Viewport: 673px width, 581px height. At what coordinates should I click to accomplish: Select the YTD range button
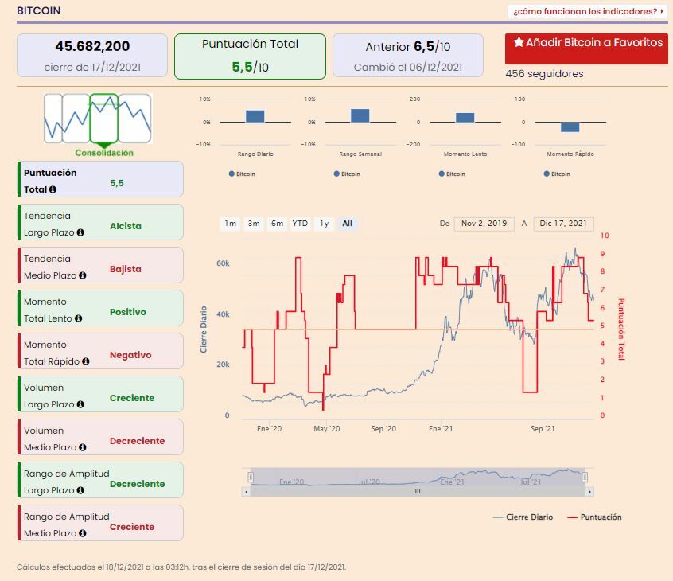click(300, 224)
